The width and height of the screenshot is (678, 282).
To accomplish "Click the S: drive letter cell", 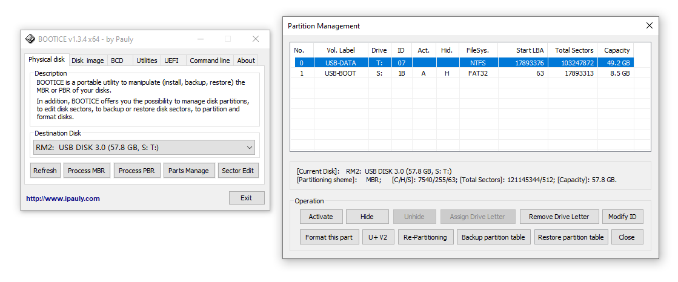I will click(x=379, y=73).
